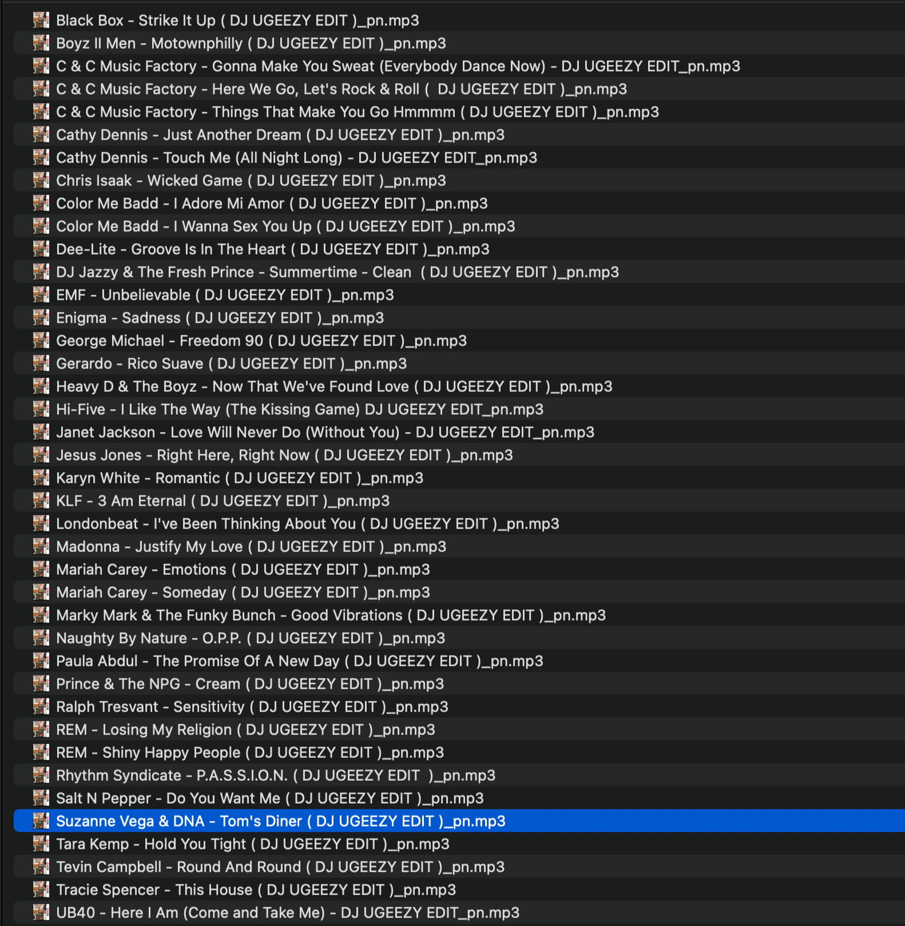This screenshot has width=905, height=926.
Task: Click the icon for Color Me Badd - I Adore Mi Amor
Action: tap(41, 203)
